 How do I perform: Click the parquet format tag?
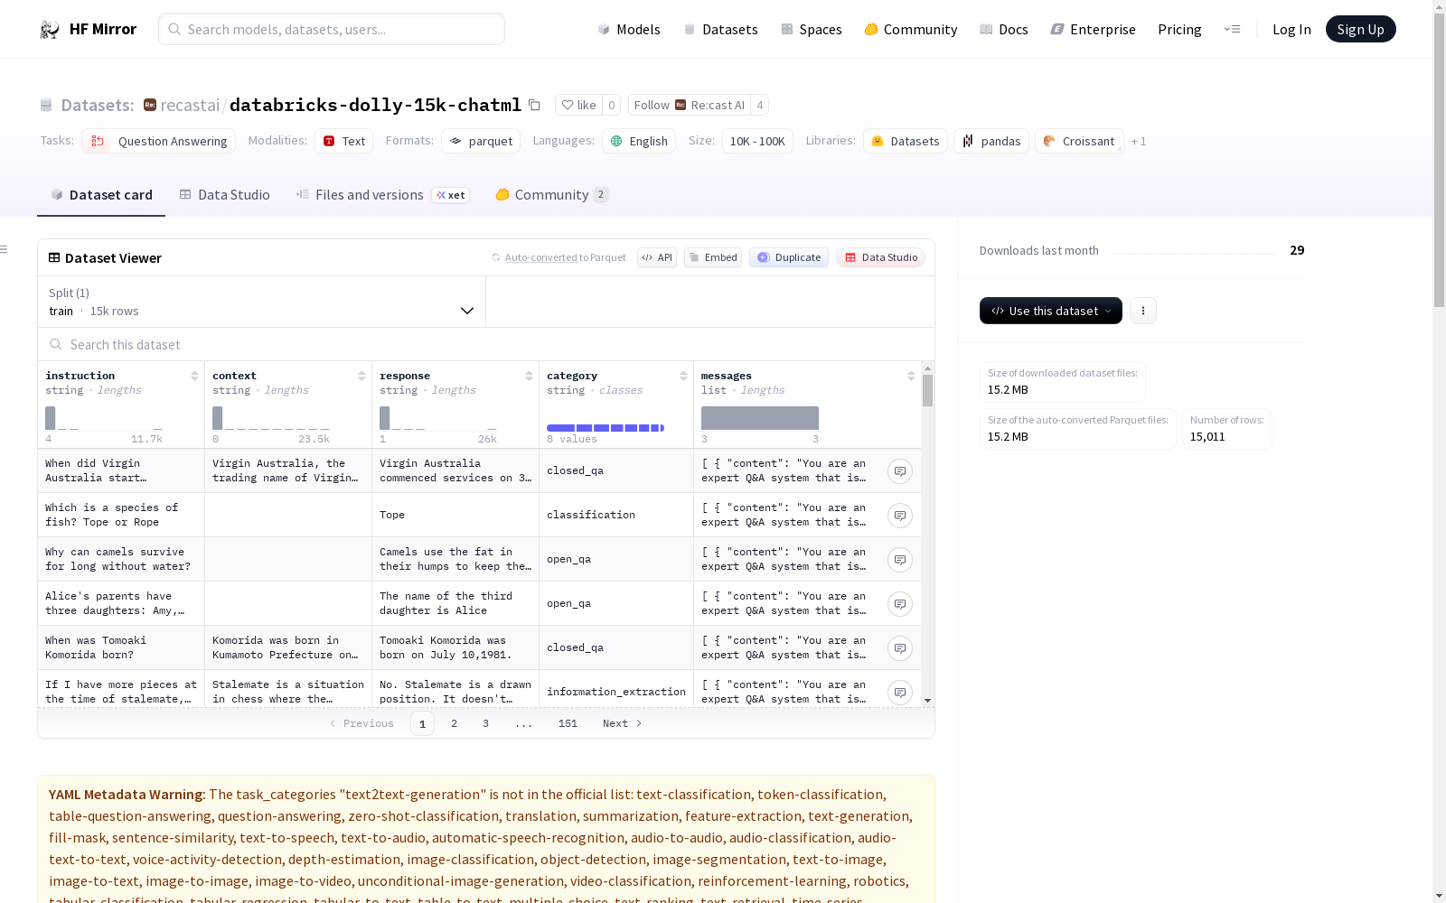481,141
